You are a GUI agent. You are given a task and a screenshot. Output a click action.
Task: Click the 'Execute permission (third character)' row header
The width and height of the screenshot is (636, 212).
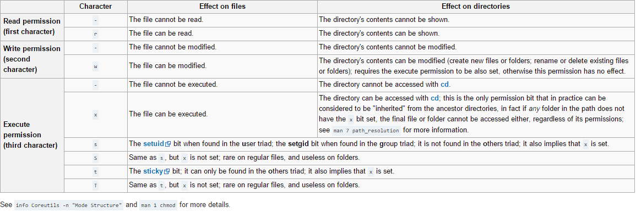[x=32, y=135]
